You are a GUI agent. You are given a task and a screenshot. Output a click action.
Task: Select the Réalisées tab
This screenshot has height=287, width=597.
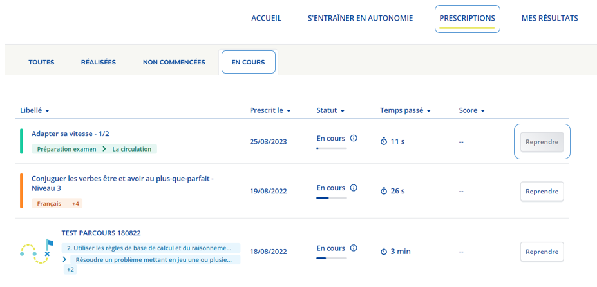(99, 62)
